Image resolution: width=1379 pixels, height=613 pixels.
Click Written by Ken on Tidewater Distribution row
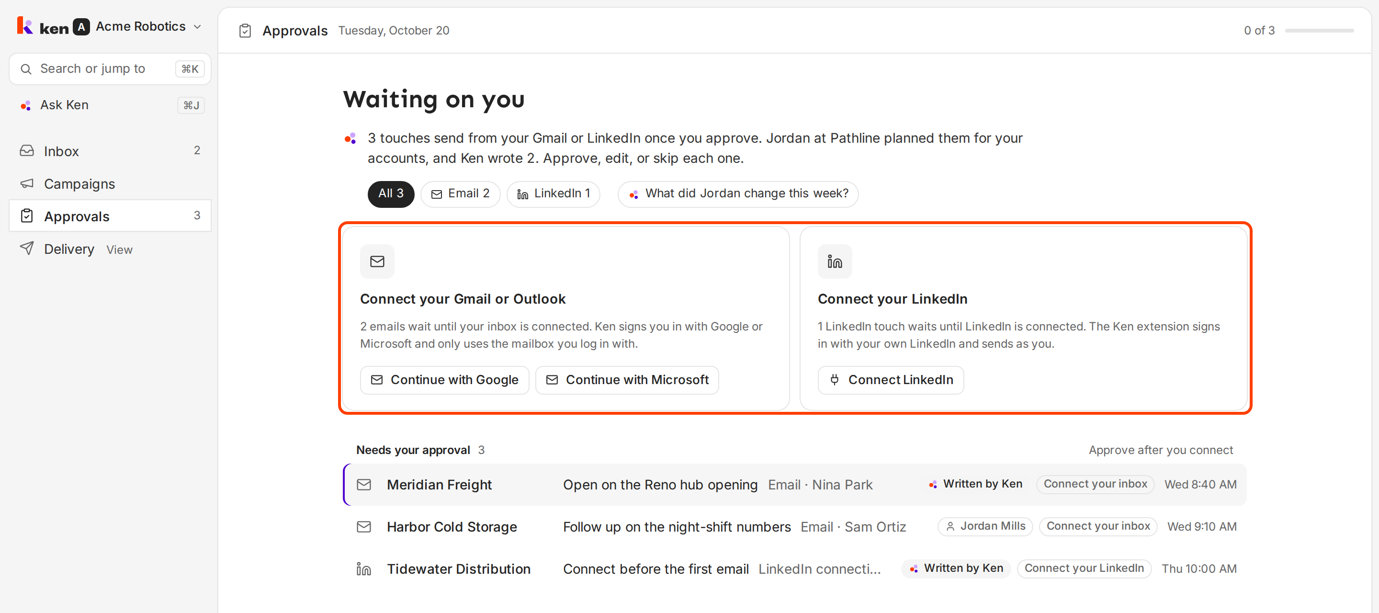click(957, 568)
